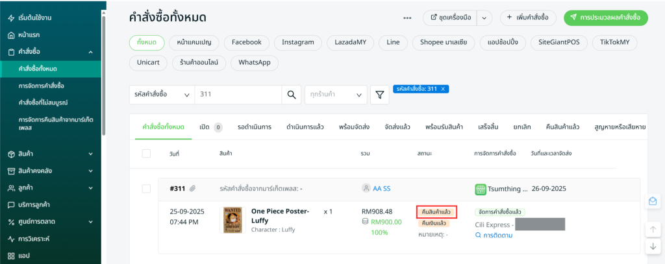The image size is (665, 264).
Task: Remove the รหัสคำสั่งซื้อ: 311 filter tag
Action: point(443,89)
